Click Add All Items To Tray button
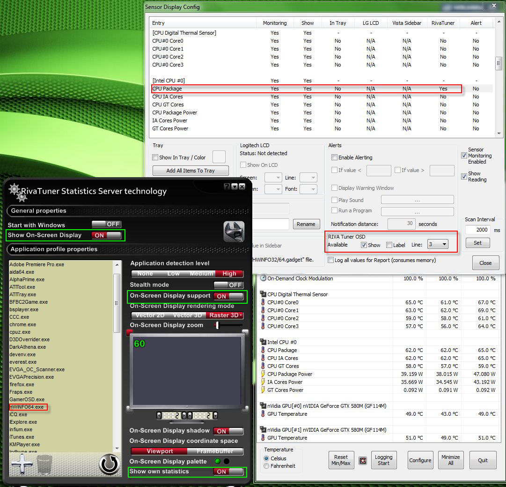506x487 pixels. point(191,171)
